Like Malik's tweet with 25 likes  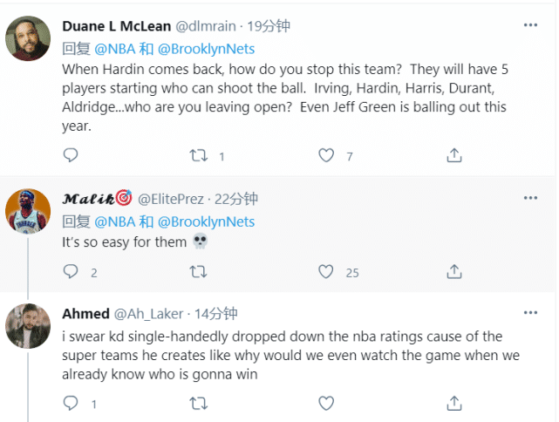[x=326, y=272]
